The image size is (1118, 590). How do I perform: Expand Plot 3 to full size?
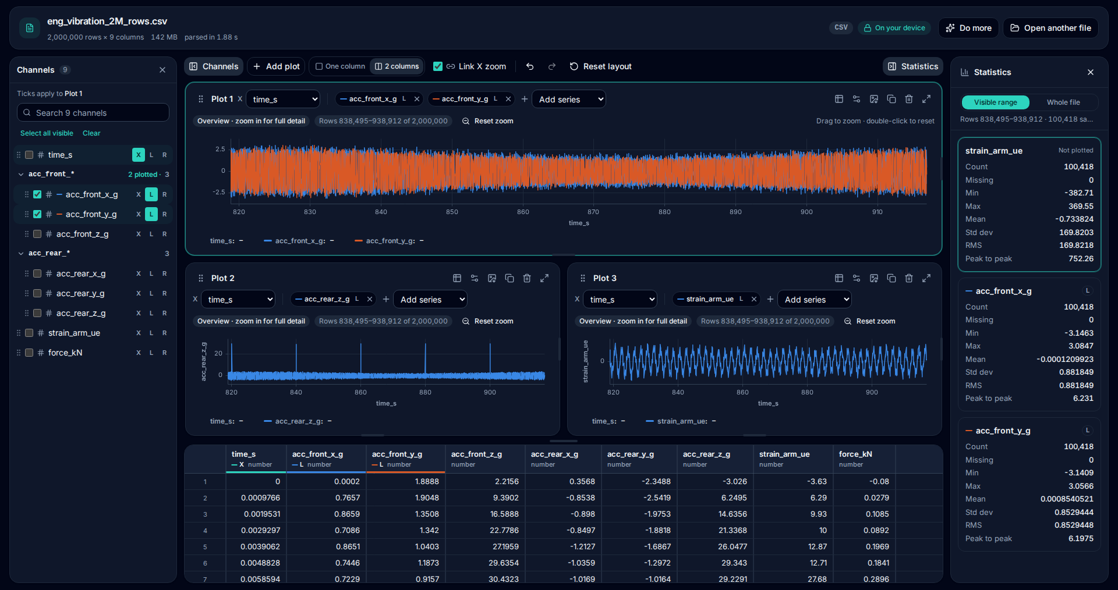926,278
